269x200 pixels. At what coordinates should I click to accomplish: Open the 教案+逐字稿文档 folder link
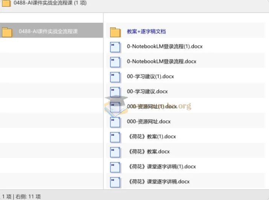[x=146, y=31]
